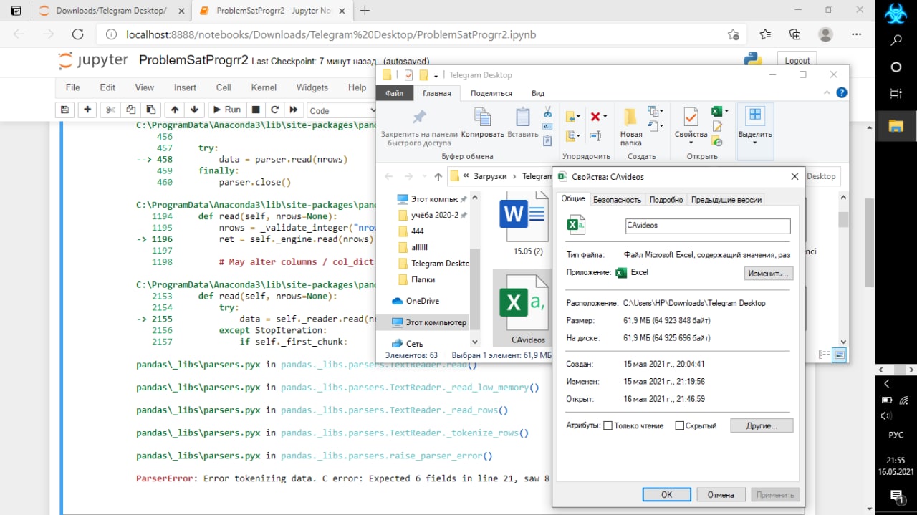Open the delete dropdown arrow next to red X
Screen dimensions: 917x515
coord(605,116)
